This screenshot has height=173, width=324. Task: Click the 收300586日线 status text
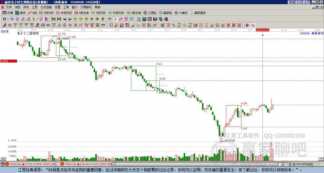[x=302, y=164]
